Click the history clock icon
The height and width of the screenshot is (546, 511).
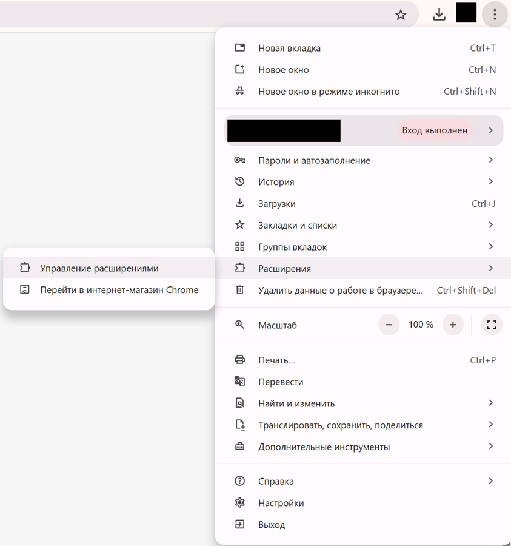pos(239,181)
